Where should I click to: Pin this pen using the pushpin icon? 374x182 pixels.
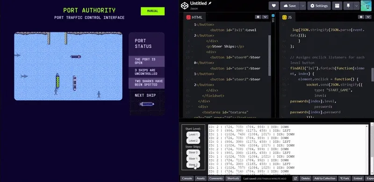(348, 6)
